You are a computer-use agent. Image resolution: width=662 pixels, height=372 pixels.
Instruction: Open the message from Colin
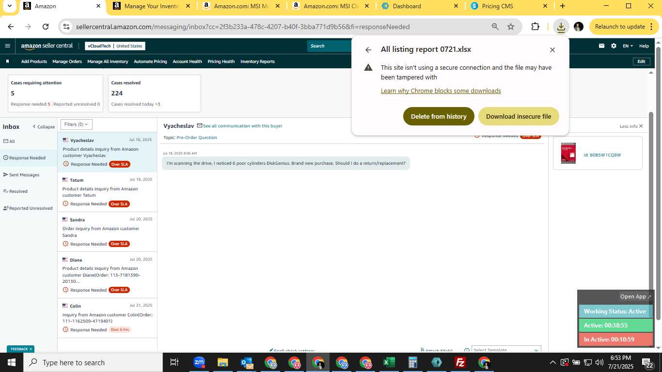pos(107,318)
